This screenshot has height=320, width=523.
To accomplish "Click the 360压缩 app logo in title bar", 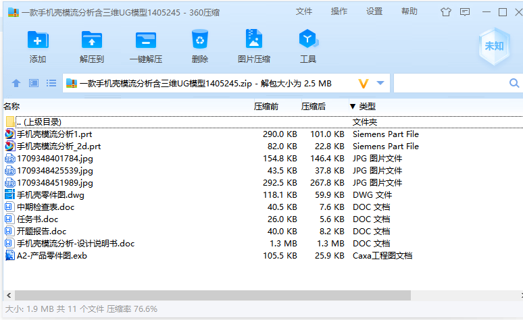I will coord(14,12).
